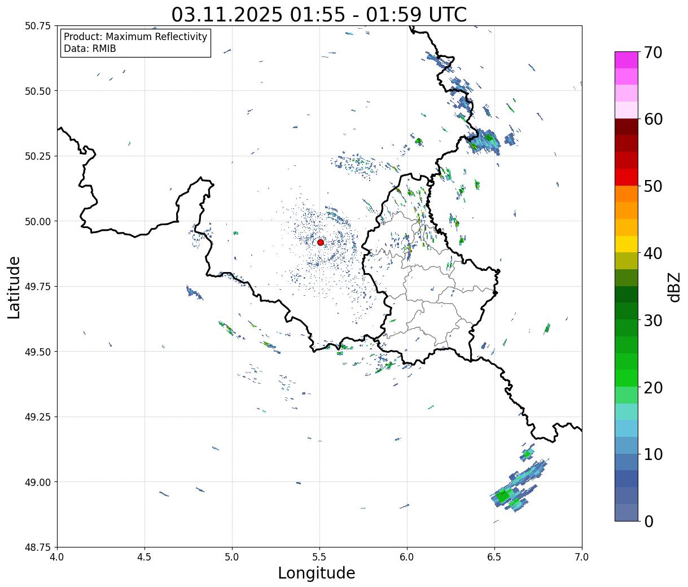Click the colorbar tick label 40
This screenshot has width=688, height=587.
[653, 253]
